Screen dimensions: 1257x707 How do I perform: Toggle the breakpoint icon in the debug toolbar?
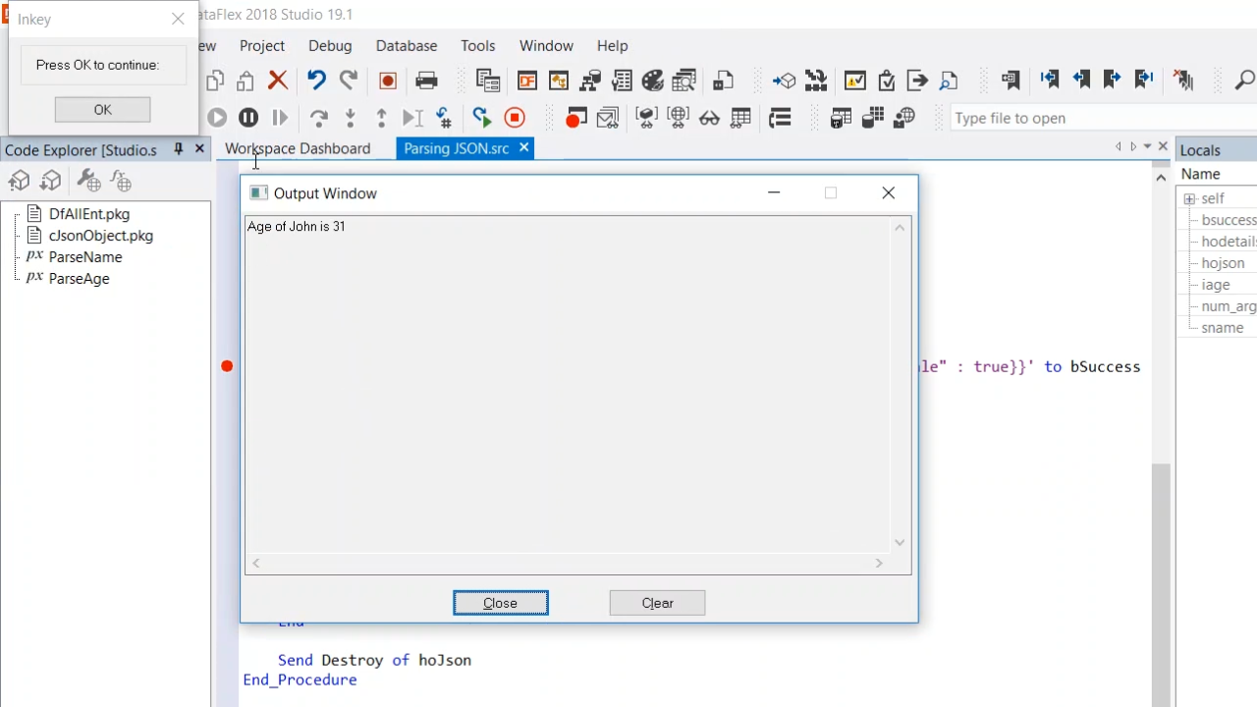(575, 118)
